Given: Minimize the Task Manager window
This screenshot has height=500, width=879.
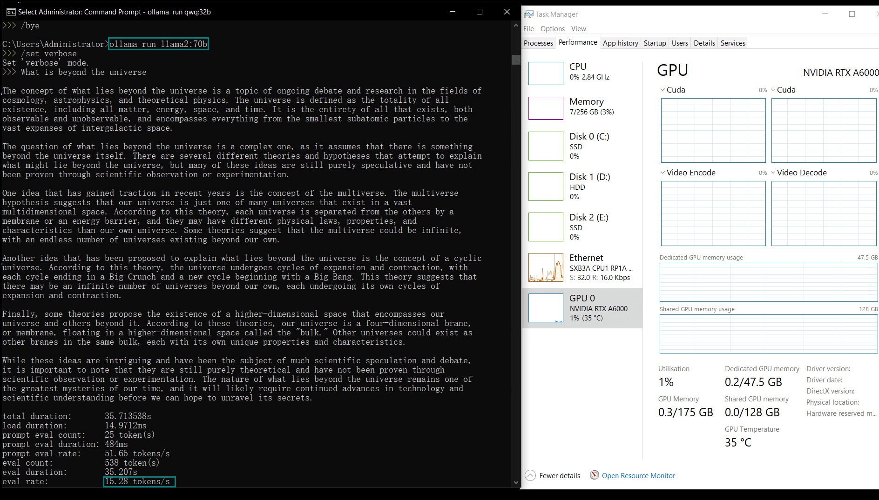Looking at the screenshot, I should tap(825, 14).
